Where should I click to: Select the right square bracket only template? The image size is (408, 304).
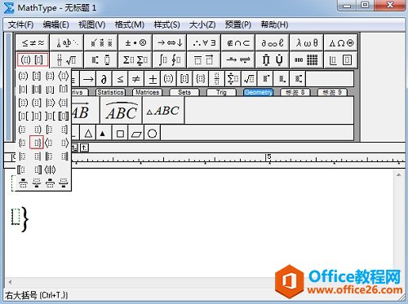(x=64, y=130)
